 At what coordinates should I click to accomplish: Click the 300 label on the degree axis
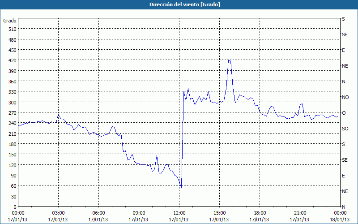[x=13, y=103]
